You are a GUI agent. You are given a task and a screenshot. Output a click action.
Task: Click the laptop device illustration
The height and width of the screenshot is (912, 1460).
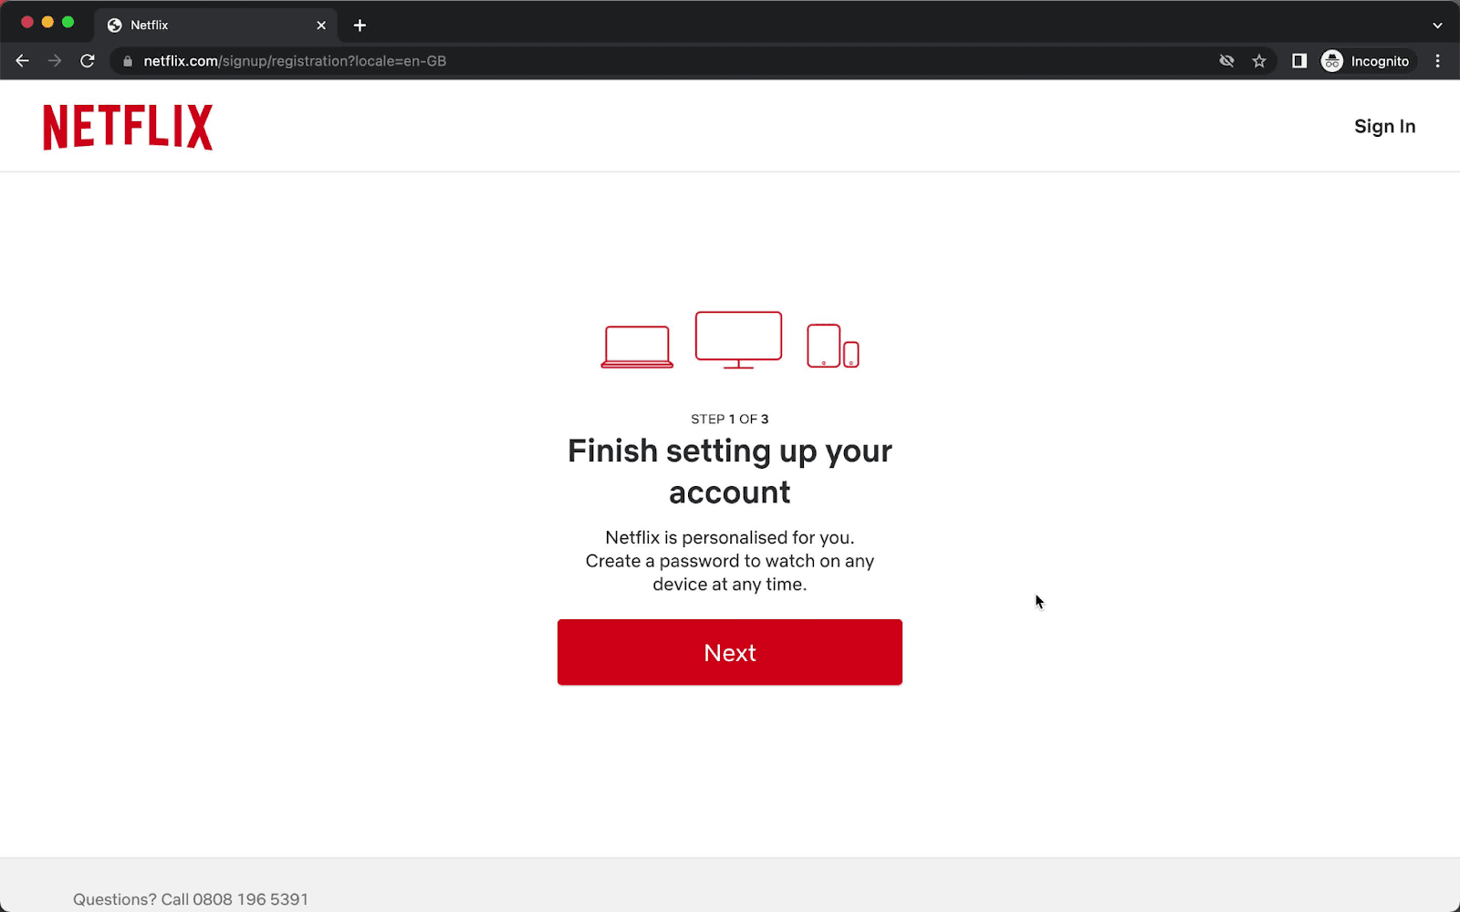[637, 347]
